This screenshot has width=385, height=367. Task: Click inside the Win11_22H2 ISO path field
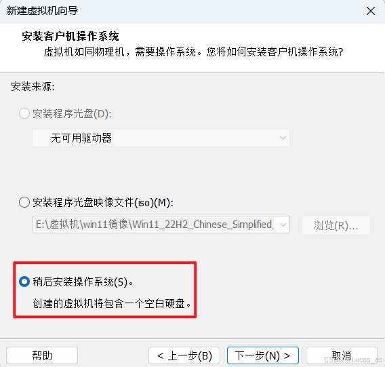coord(155,225)
